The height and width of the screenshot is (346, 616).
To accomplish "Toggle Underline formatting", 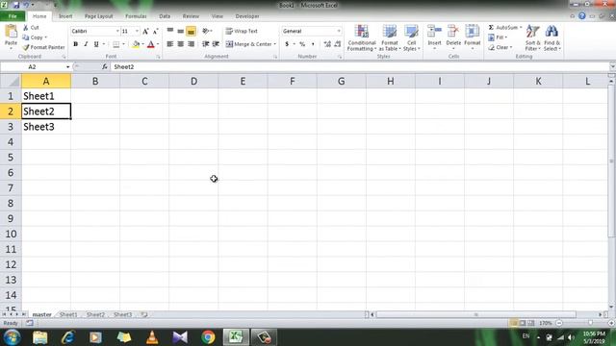I will 96,44.
